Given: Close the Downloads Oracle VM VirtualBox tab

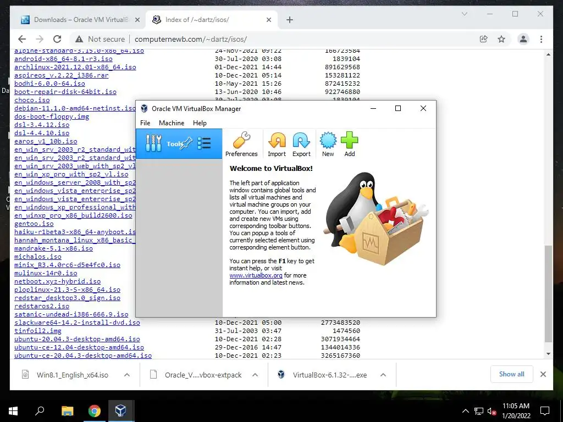Looking at the screenshot, I should click(x=137, y=20).
